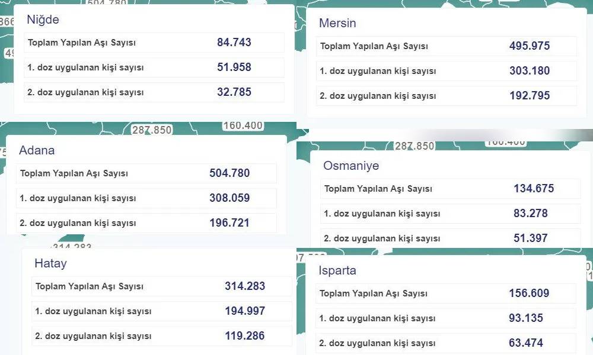Screen dimensions: 593x355
Task: Click Mersin first dose value 303.180
Action: (530, 71)
